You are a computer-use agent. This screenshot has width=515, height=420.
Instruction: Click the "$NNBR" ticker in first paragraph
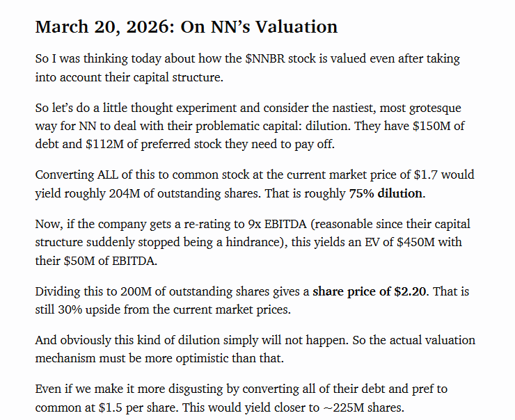(260, 59)
